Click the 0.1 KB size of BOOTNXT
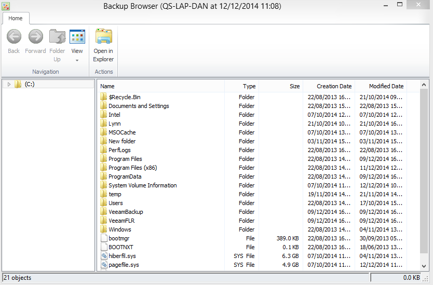 (291, 247)
